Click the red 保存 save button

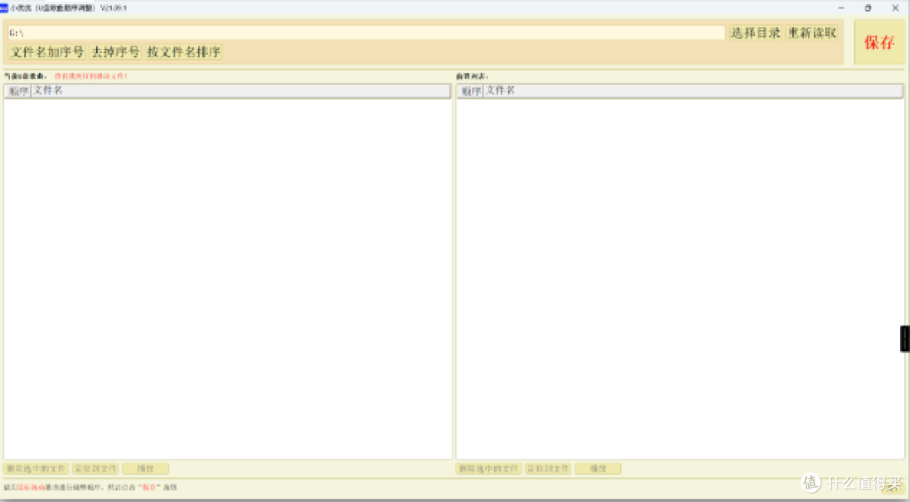879,42
